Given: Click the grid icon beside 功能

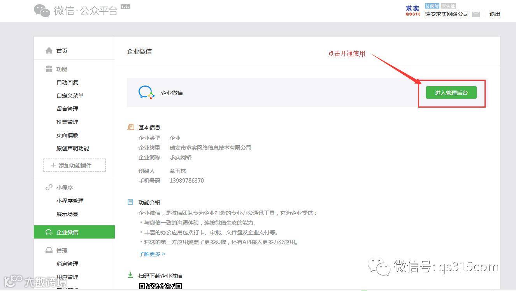Looking at the screenshot, I should [x=49, y=69].
